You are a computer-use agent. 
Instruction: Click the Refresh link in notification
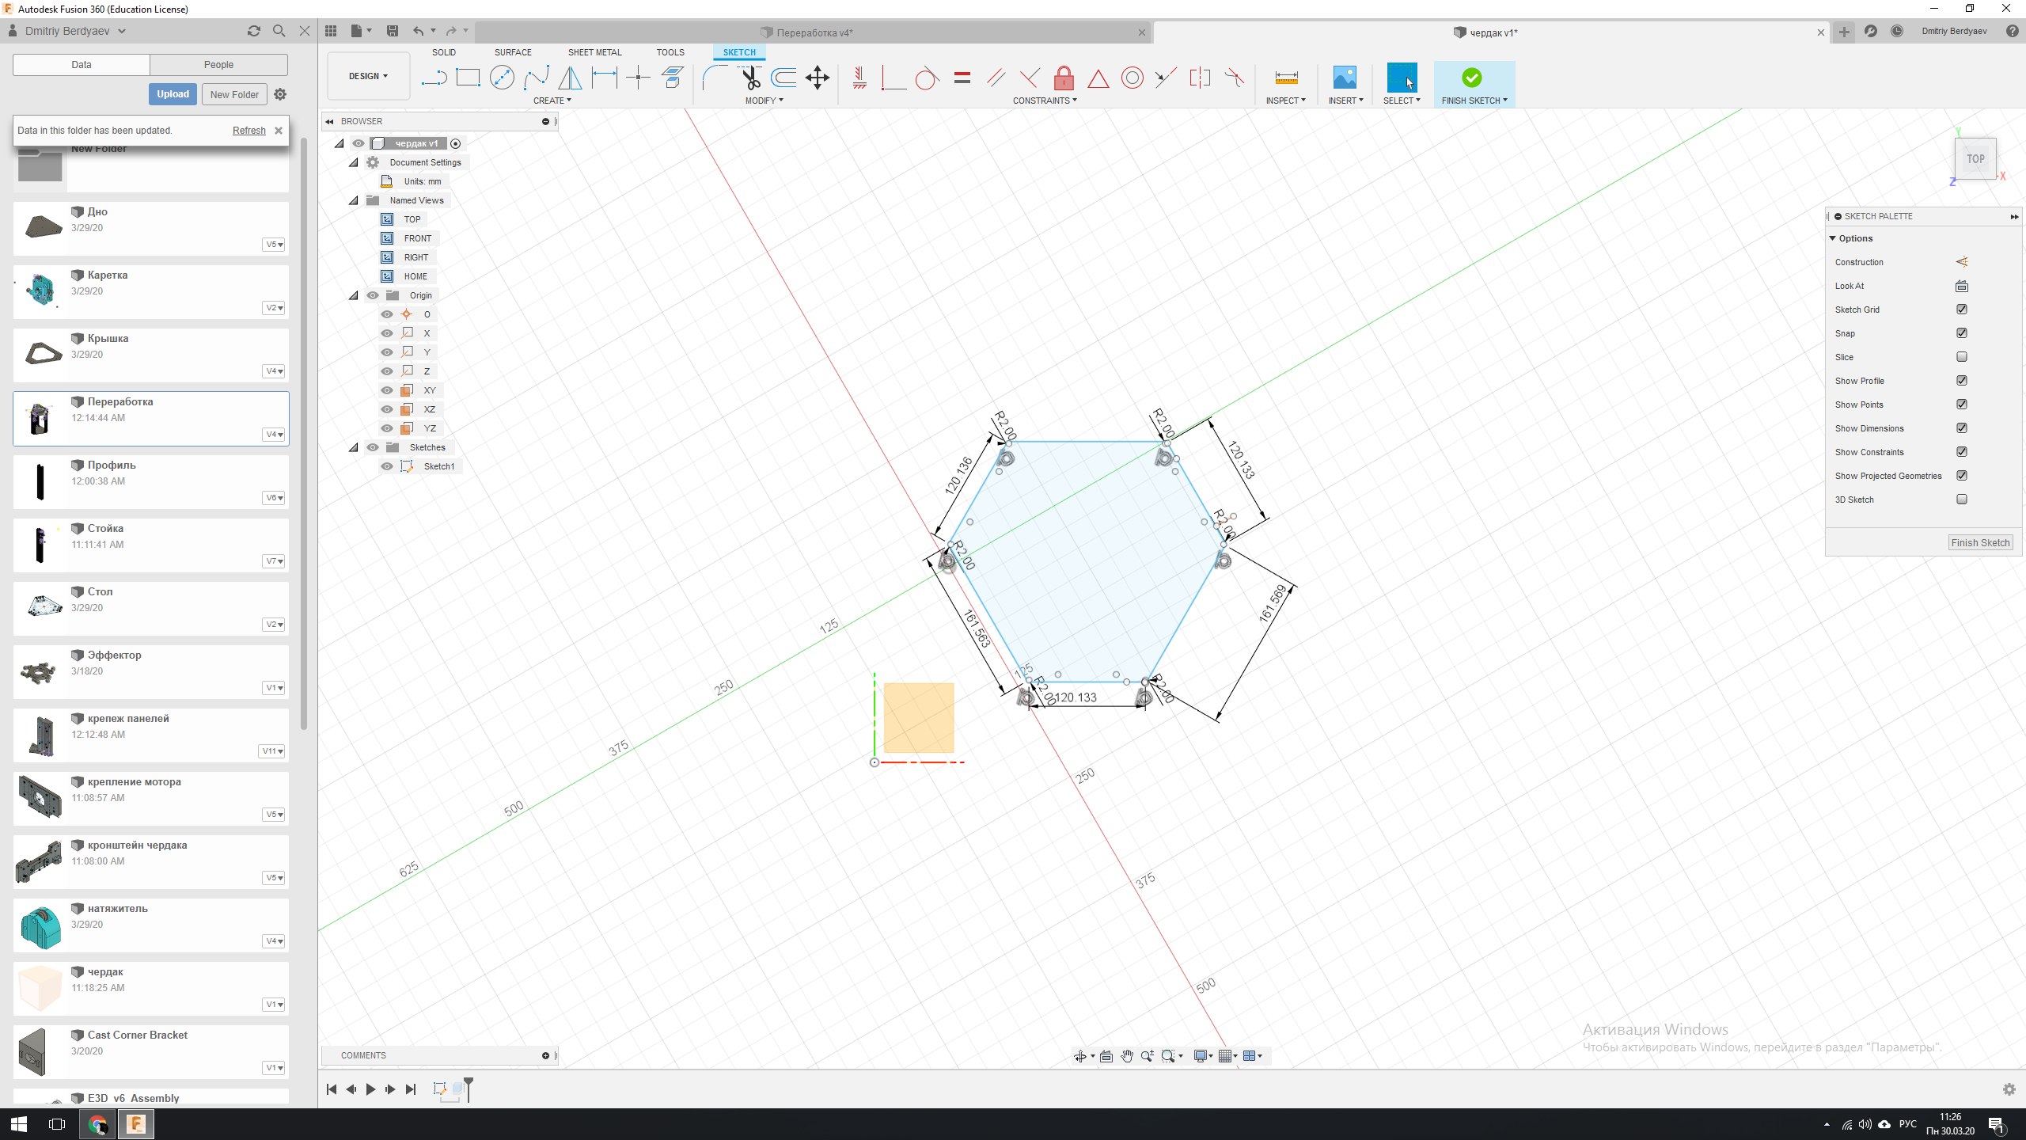(249, 131)
